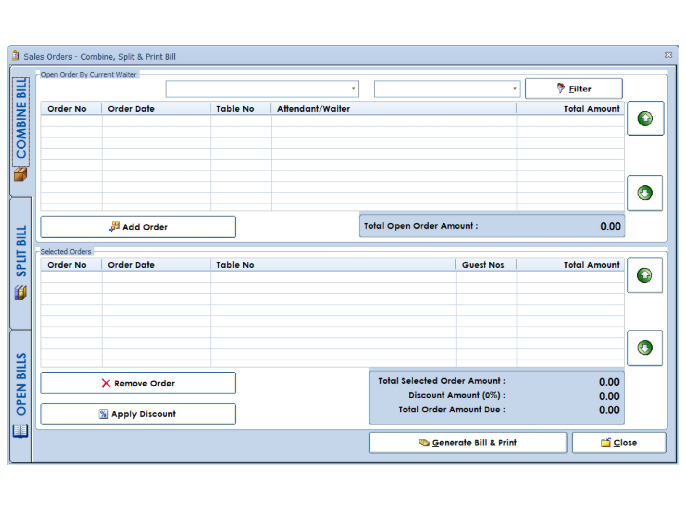The height and width of the screenshot is (510, 686).
Task: Move down in the Selected Orders list
Action: pyautogui.click(x=645, y=348)
